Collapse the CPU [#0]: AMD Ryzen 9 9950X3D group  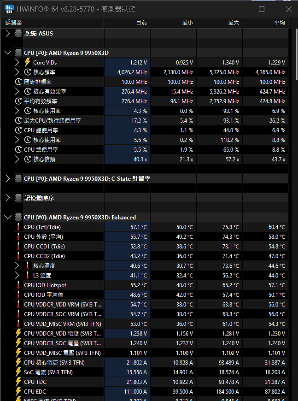[8, 53]
